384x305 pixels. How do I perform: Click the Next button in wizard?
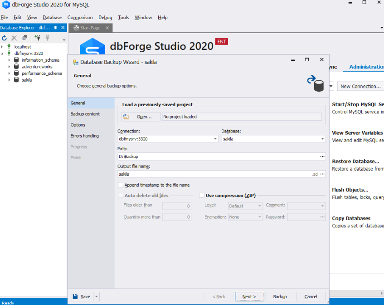click(249, 297)
